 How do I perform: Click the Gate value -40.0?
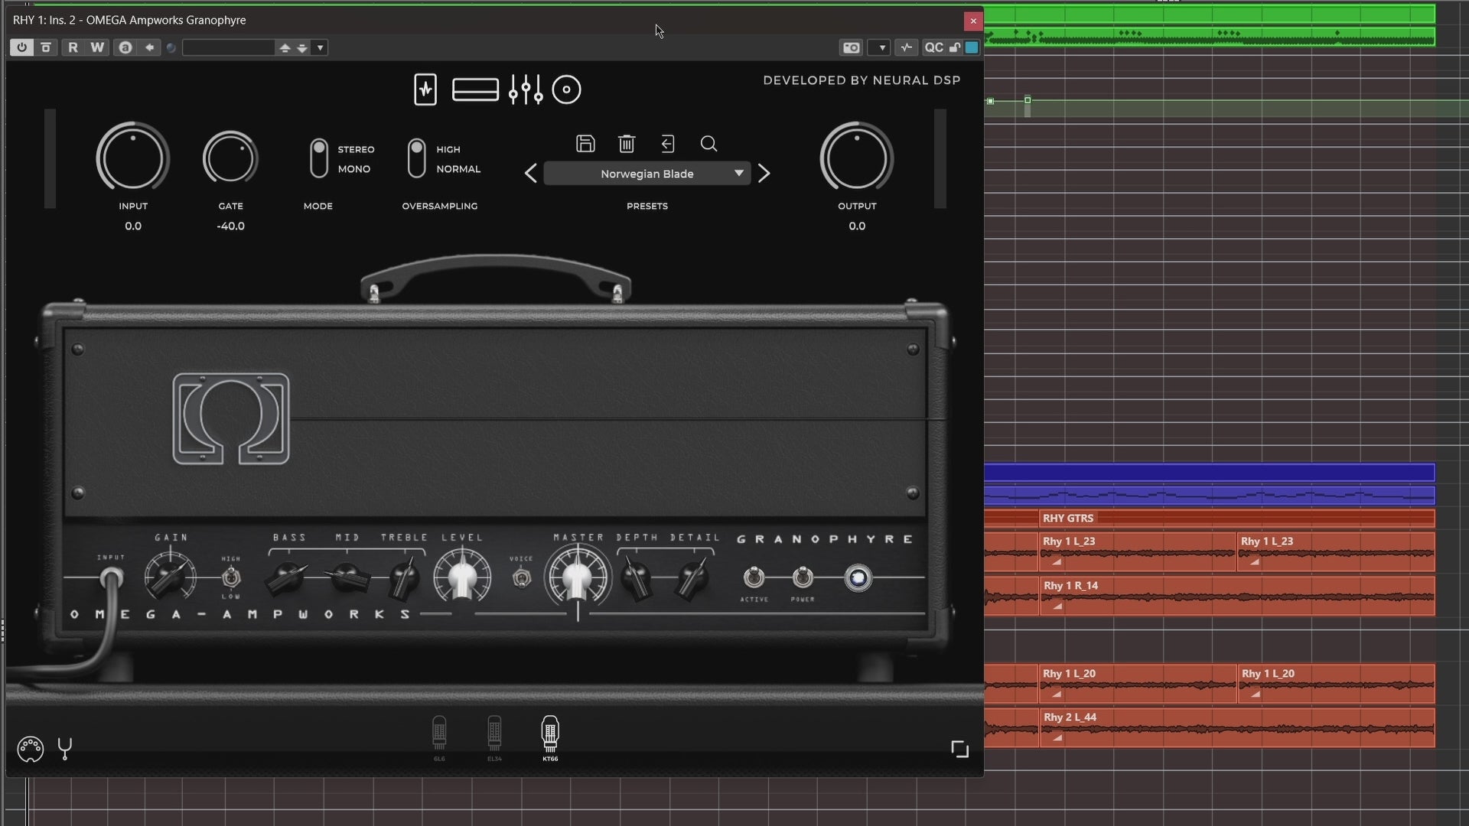pyautogui.click(x=230, y=226)
